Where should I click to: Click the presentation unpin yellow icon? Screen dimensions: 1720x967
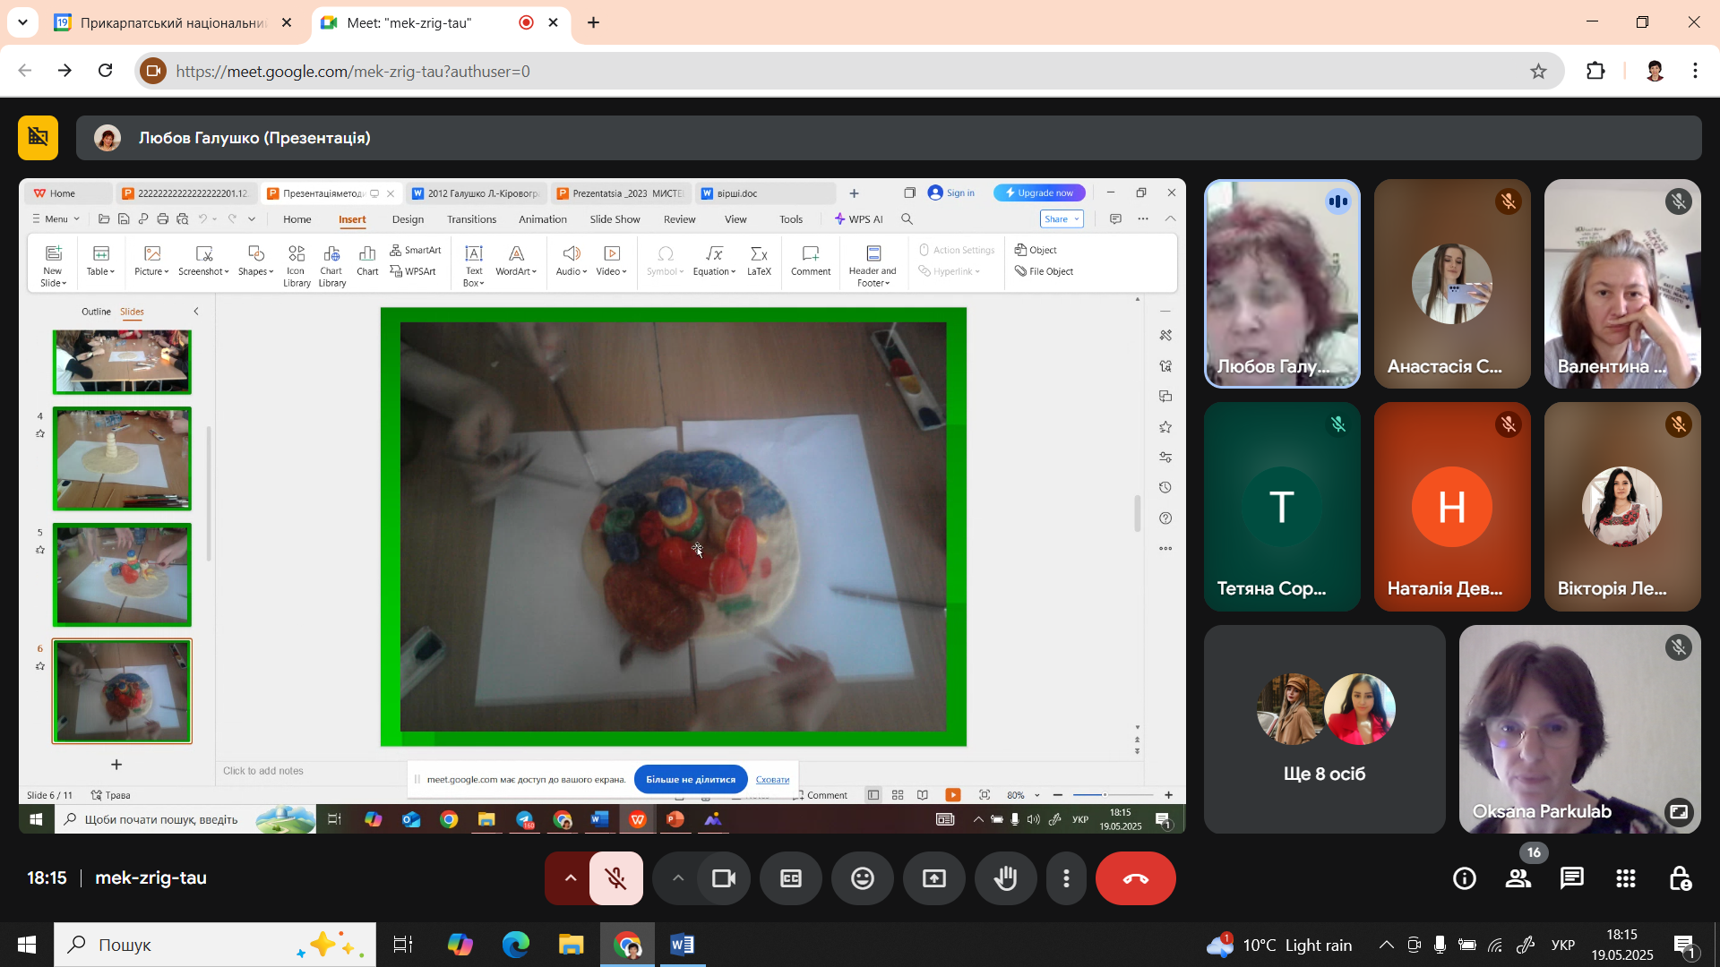pos(38,137)
